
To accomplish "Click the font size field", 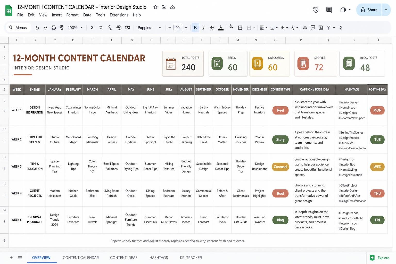I will pos(178,28).
